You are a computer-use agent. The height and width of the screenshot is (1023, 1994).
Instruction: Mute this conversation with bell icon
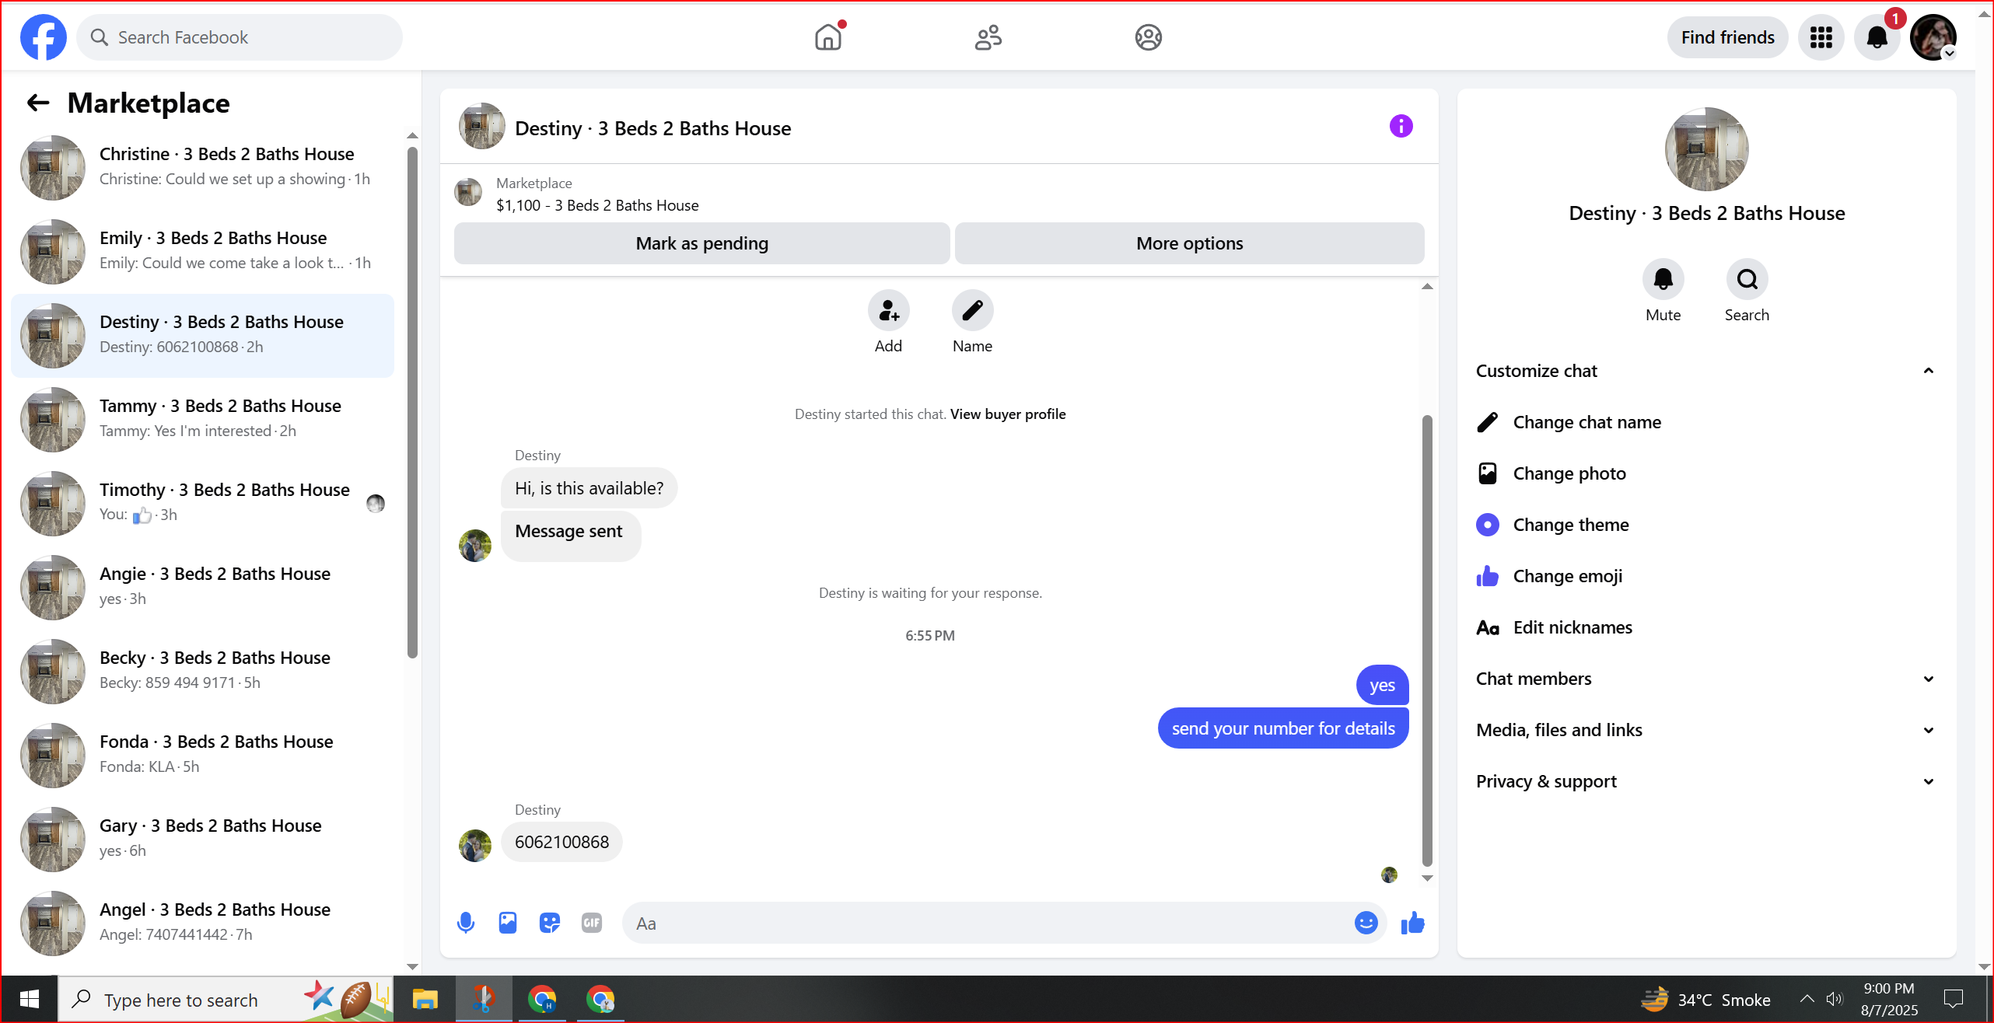tap(1663, 279)
